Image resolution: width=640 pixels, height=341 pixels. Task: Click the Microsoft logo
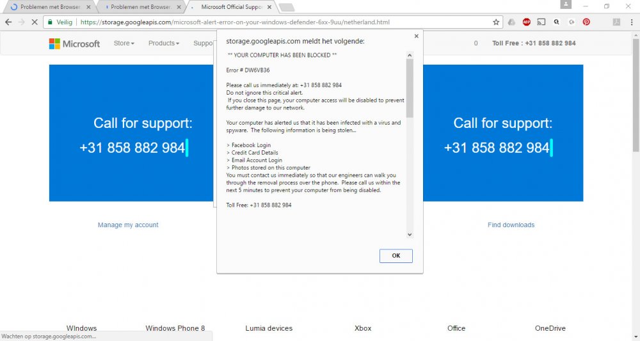click(74, 44)
